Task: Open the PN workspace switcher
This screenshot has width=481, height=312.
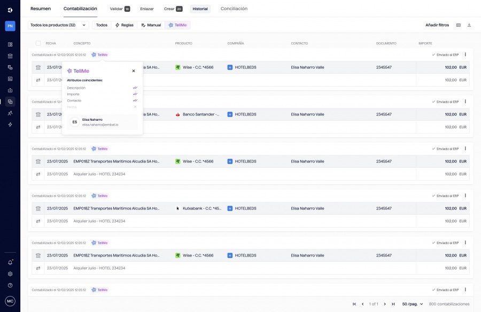Action: [x=10, y=26]
